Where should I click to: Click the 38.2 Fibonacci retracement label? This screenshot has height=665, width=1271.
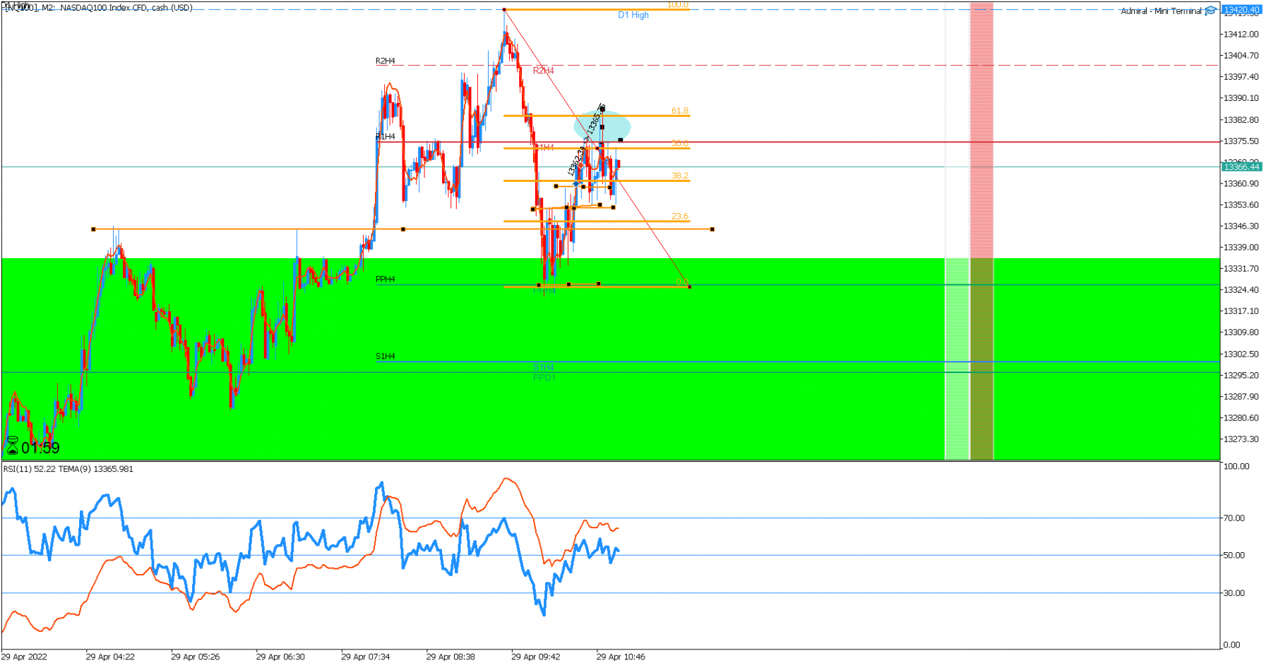click(x=679, y=176)
